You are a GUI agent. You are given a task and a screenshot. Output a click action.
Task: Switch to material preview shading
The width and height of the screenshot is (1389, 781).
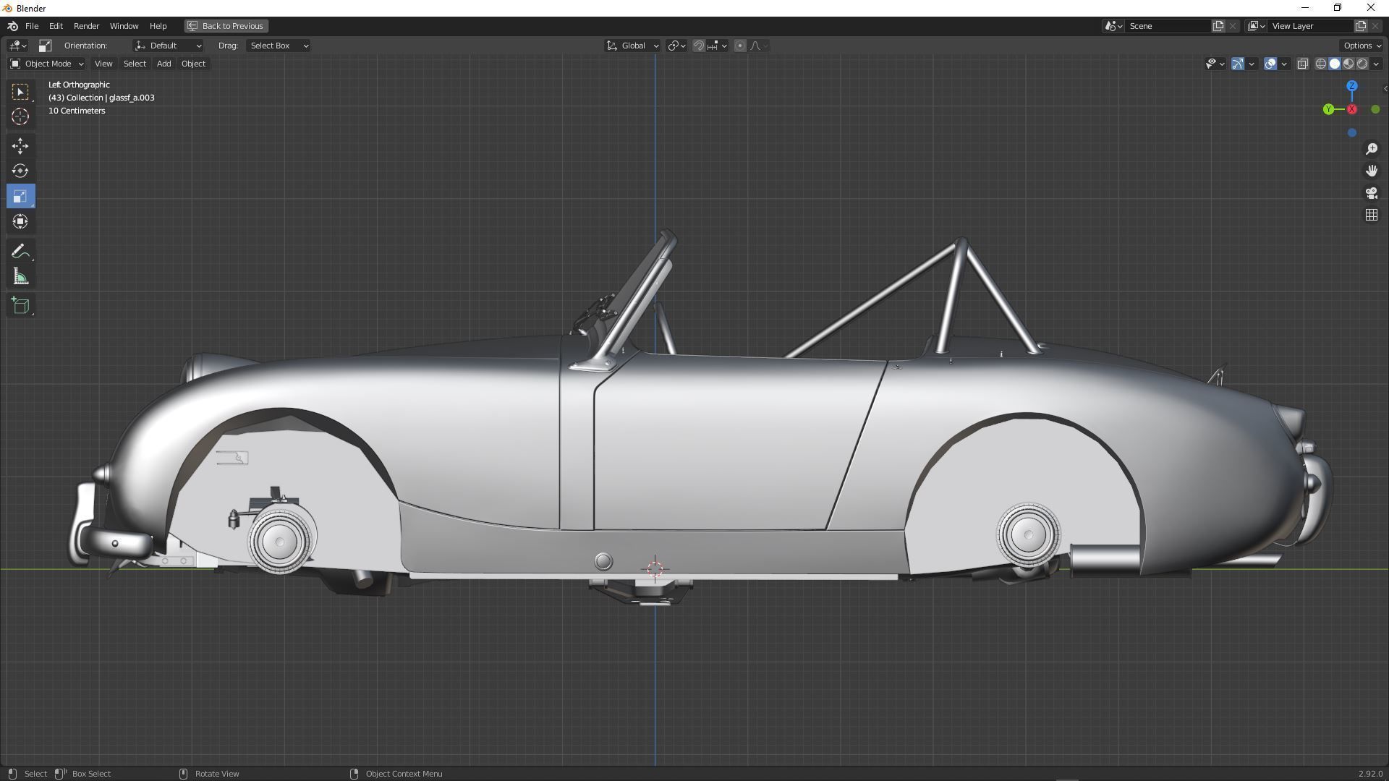point(1348,64)
